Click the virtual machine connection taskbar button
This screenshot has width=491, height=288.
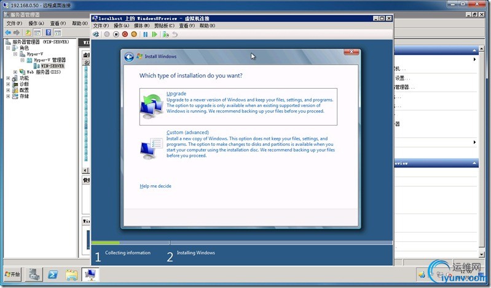click(x=90, y=274)
